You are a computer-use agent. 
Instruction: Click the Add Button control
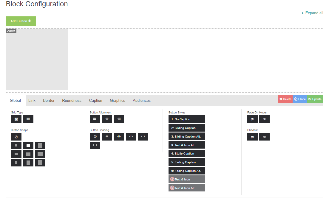tap(21, 21)
